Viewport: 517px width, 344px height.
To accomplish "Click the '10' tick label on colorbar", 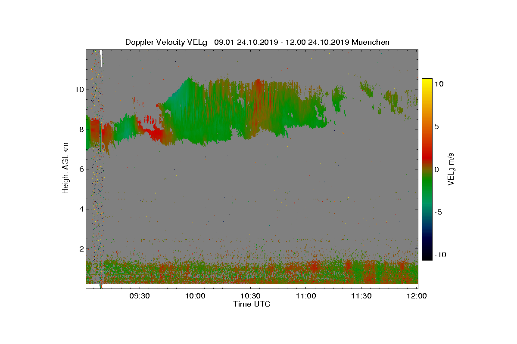I will (x=439, y=84).
